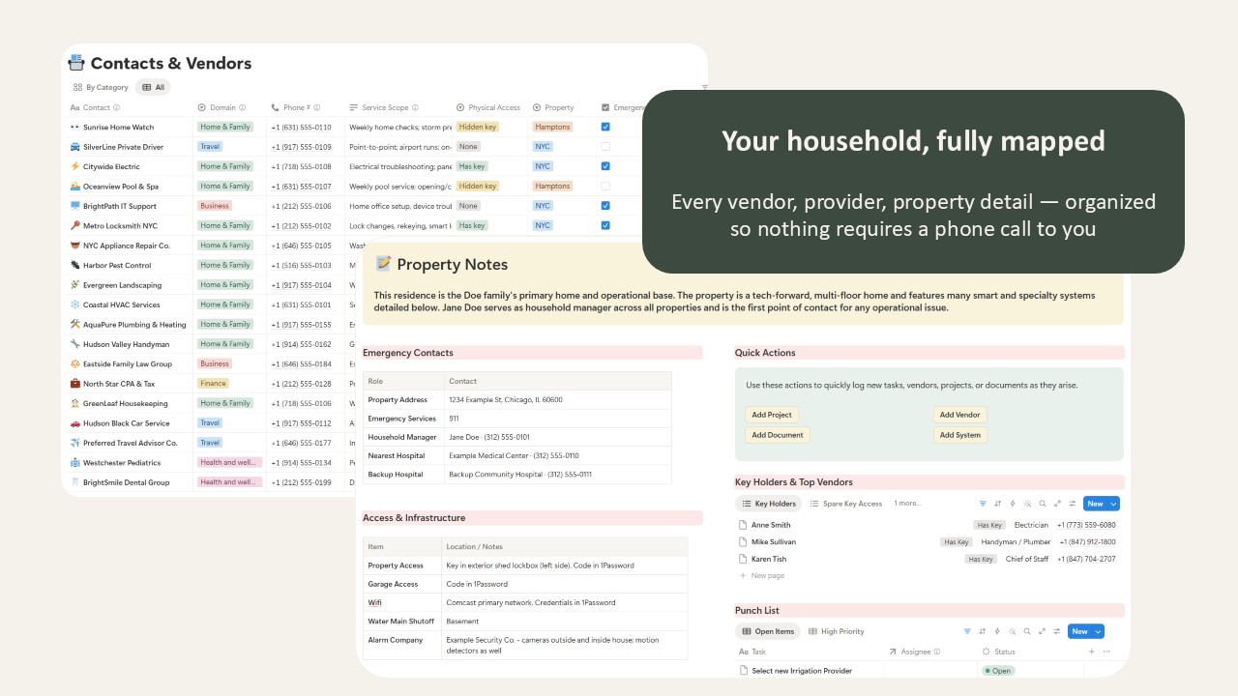This screenshot has height=696, width=1238.
Task: Click the sparkle AI icon in Punch List toolbar
Action: (x=1013, y=631)
